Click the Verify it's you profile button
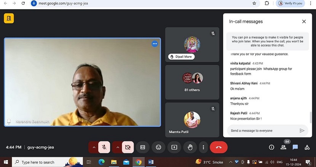The image size is (316, 167). [290, 3]
